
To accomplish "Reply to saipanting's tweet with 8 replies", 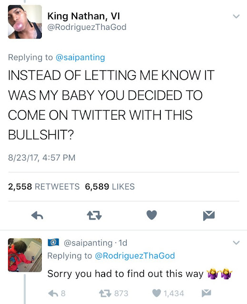I will 57,294.
